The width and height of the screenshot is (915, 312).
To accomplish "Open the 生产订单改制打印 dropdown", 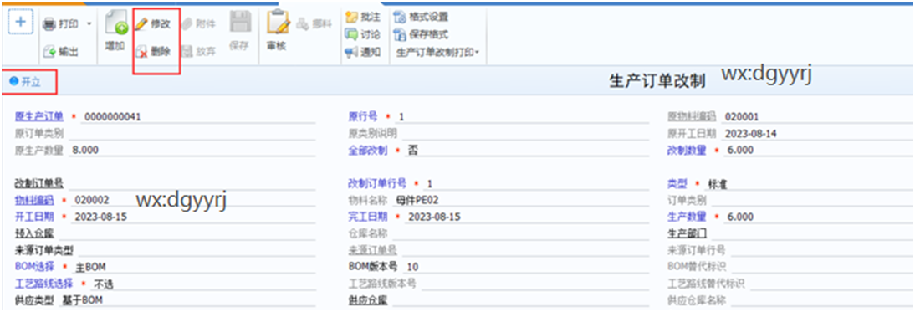I will coord(437,53).
